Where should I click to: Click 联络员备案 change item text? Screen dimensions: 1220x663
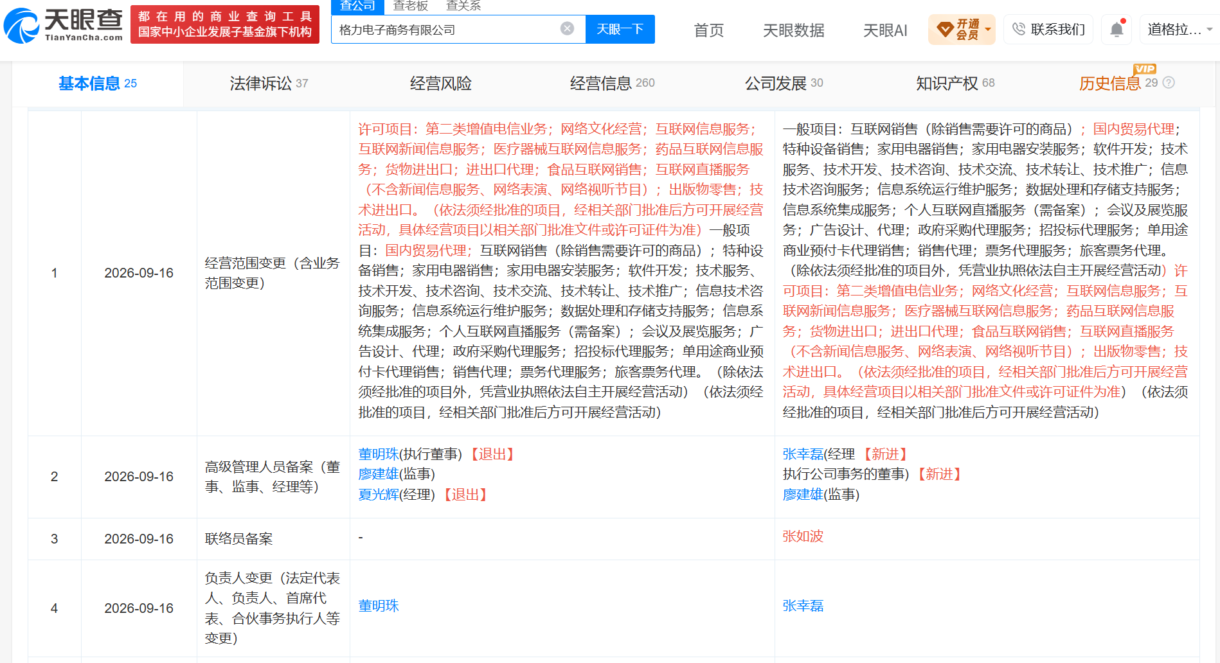(238, 539)
